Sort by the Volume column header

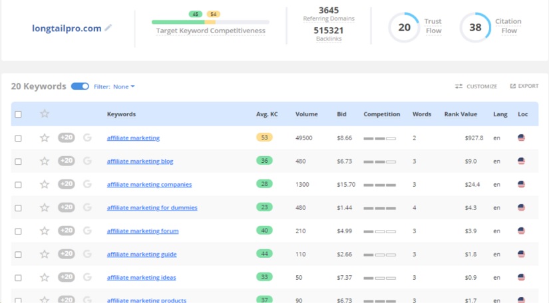pyautogui.click(x=306, y=114)
